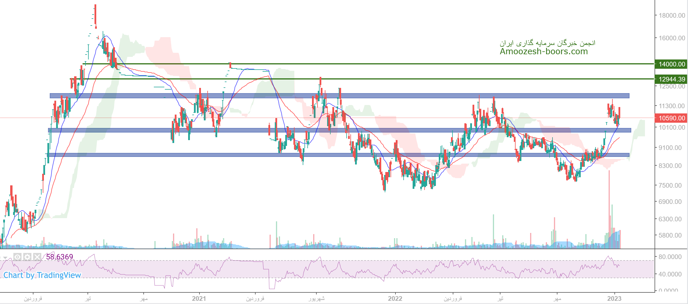Image resolution: width=688 pixels, height=304 pixels.
Task: Select the green 14000.00 price label
Action: 671,64
